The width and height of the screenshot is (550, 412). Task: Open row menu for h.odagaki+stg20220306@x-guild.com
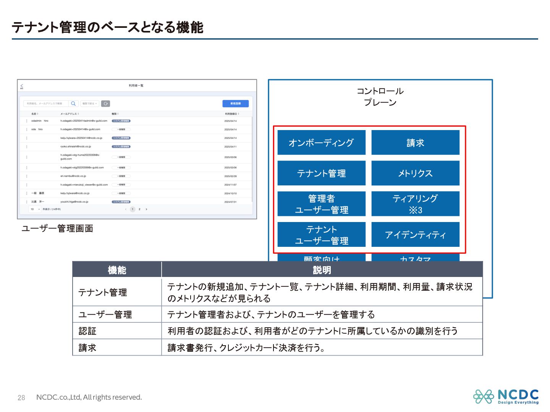tap(27, 167)
